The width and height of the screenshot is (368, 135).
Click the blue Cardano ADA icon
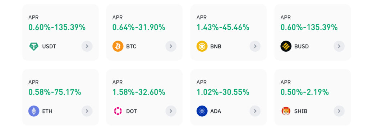point(202,111)
